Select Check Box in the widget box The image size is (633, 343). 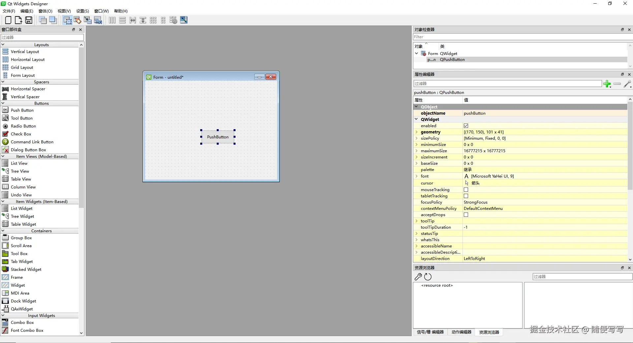[x=21, y=134]
